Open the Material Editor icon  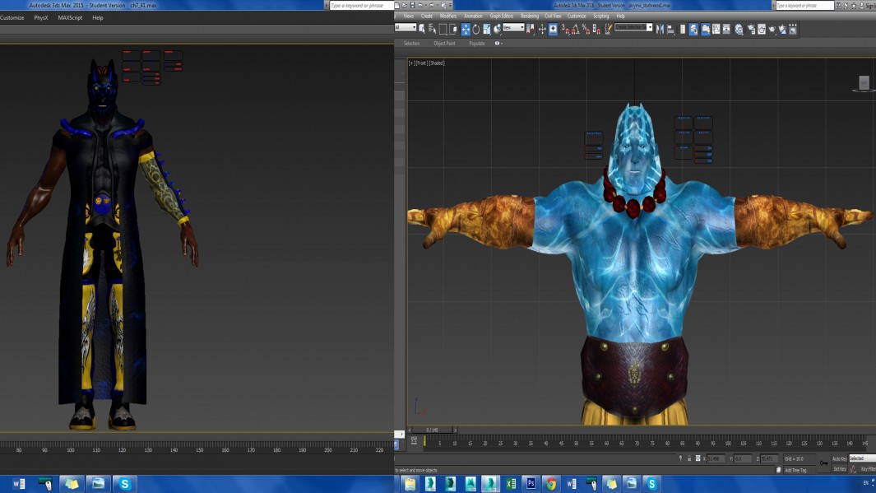pos(739,29)
